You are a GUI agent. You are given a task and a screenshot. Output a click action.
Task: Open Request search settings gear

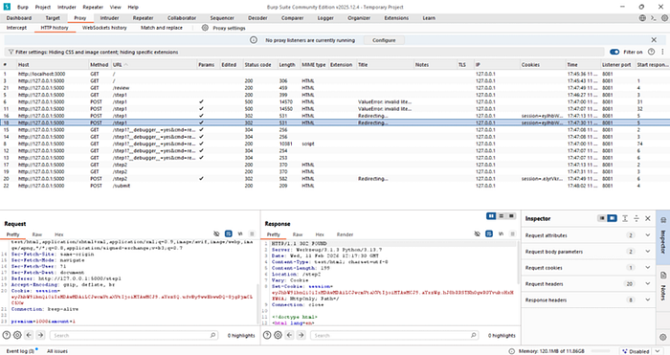[17, 335]
